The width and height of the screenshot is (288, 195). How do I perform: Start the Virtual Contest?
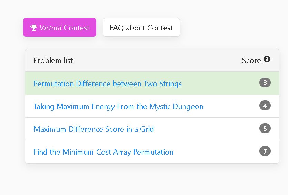(x=60, y=27)
